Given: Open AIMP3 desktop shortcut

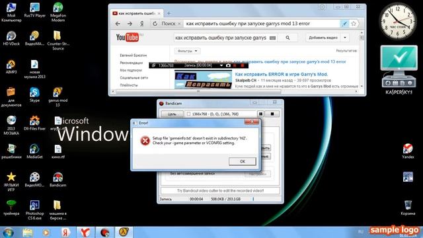Looking at the screenshot, I should point(11,67).
